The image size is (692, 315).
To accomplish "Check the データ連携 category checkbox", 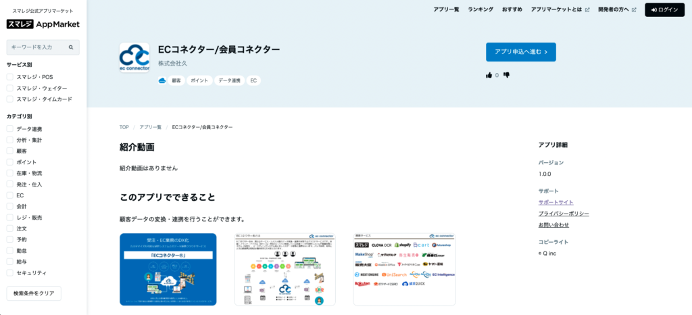I will click(9, 129).
